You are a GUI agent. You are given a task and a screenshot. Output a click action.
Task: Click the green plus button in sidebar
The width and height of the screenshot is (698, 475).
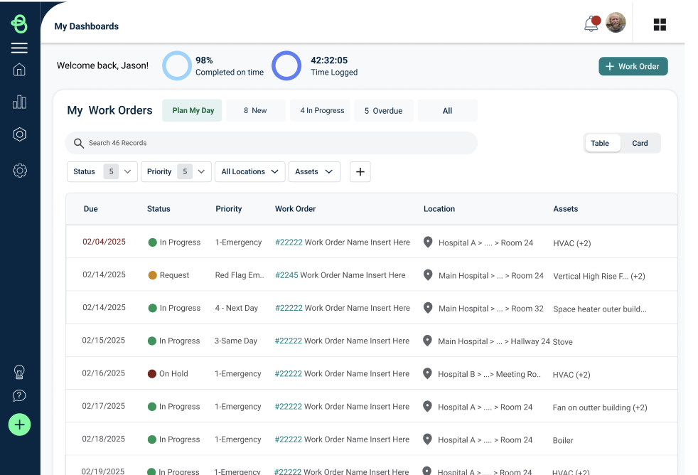tap(19, 425)
